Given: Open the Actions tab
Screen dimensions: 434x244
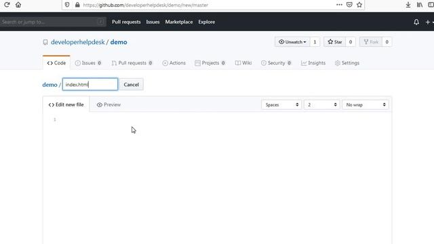Looking at the screenshot, I should (x=174, y=63).
